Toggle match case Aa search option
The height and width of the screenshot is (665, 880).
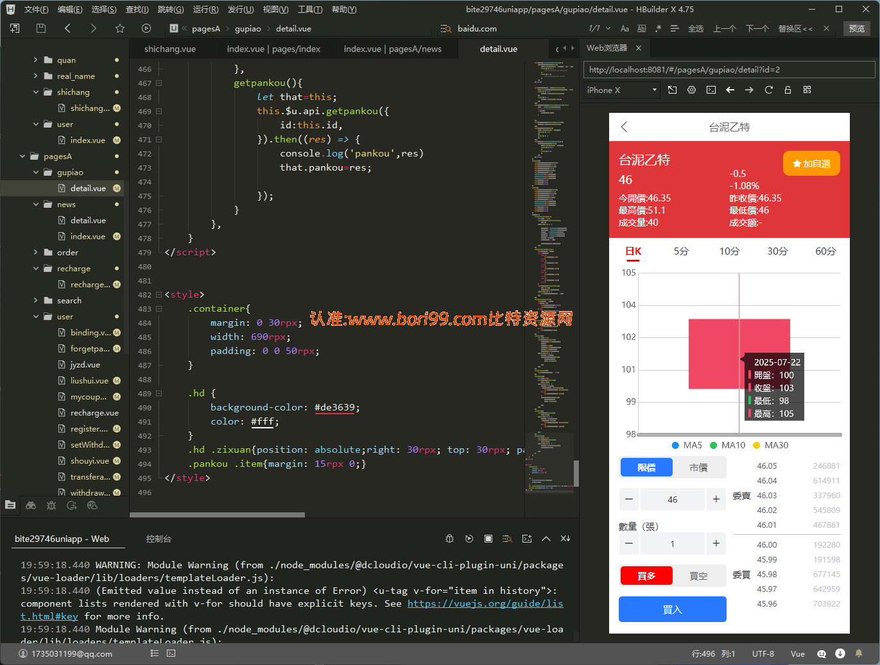point(625,28)
